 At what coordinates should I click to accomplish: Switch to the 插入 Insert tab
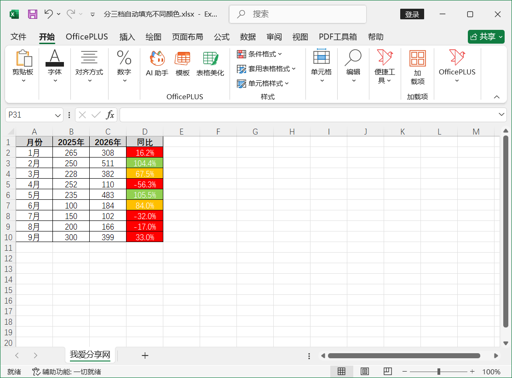click(127, 37)
